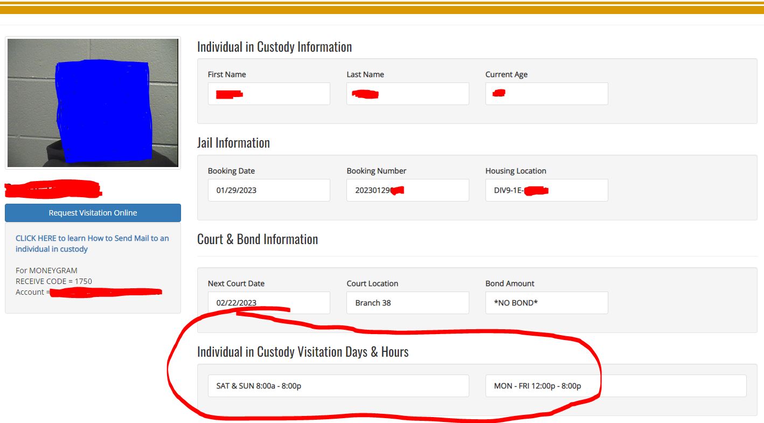Click the gold navigation bar at top

tap(382, 9)
